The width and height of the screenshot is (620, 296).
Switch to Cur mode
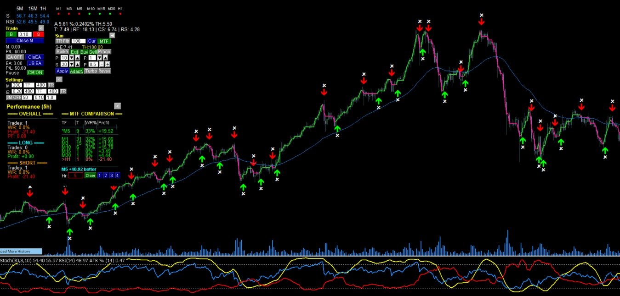(x=92, y=41)
